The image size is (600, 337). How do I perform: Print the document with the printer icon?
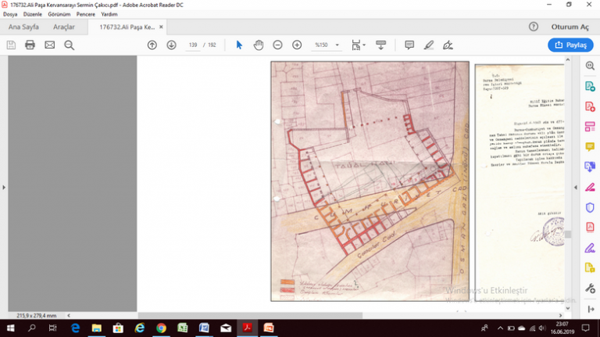(30, 45)
